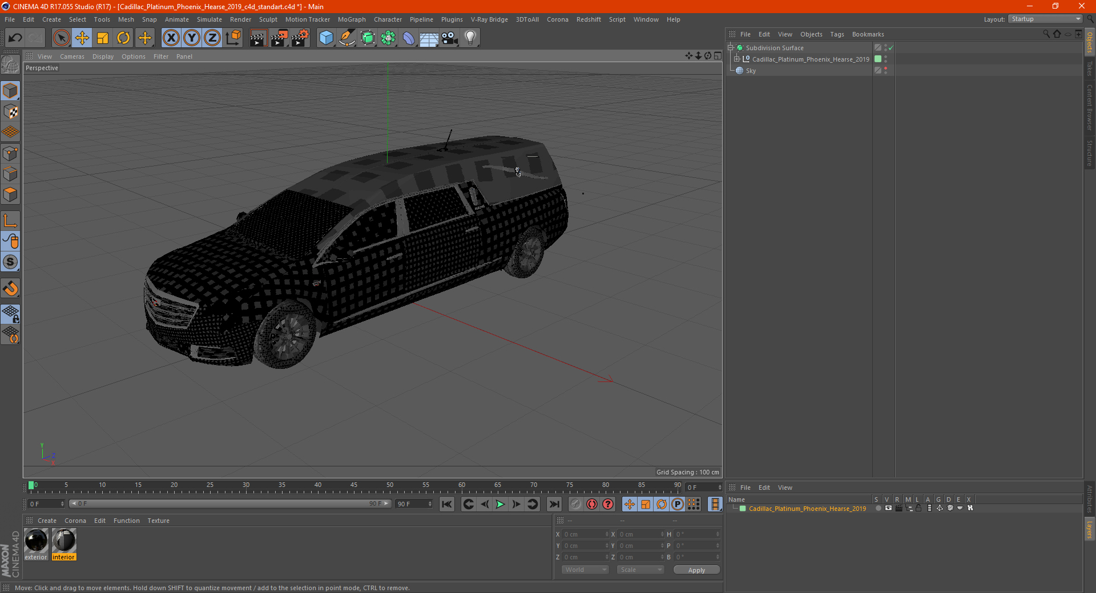
Task: Click the coordinate system icon
Action: click(x=233, y=38)
